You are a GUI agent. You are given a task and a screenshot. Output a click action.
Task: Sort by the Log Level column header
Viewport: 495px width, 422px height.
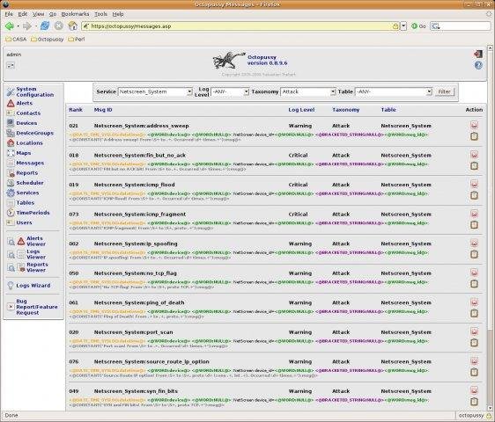(301, 110)
